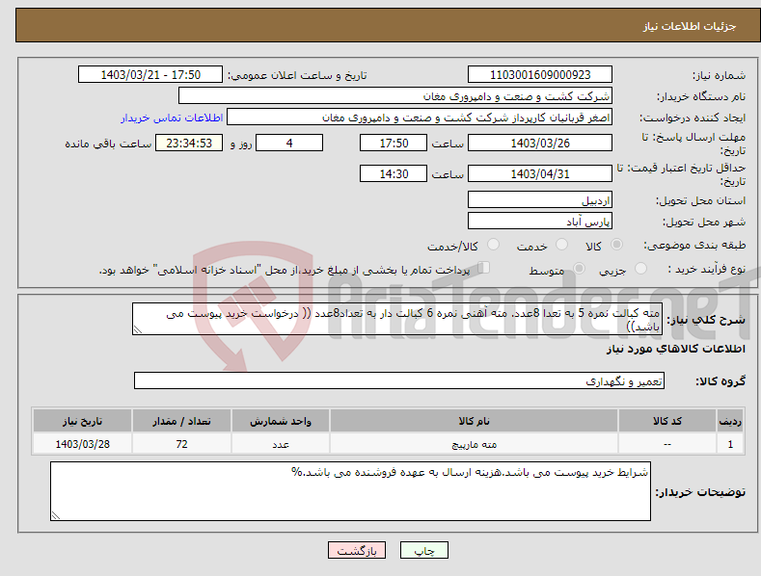Click price validity time 14:30 field
The width and height of the screenshot is (761, 576).
[394, 173]
